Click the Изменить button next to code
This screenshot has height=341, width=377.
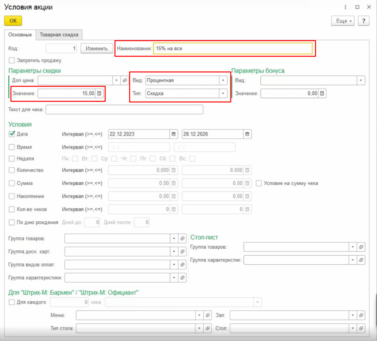tap(97, 48)
